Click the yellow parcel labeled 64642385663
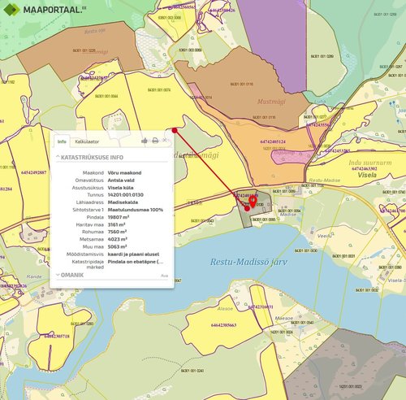The height and width of the screenshot is (400, 406). click(223, 325)
